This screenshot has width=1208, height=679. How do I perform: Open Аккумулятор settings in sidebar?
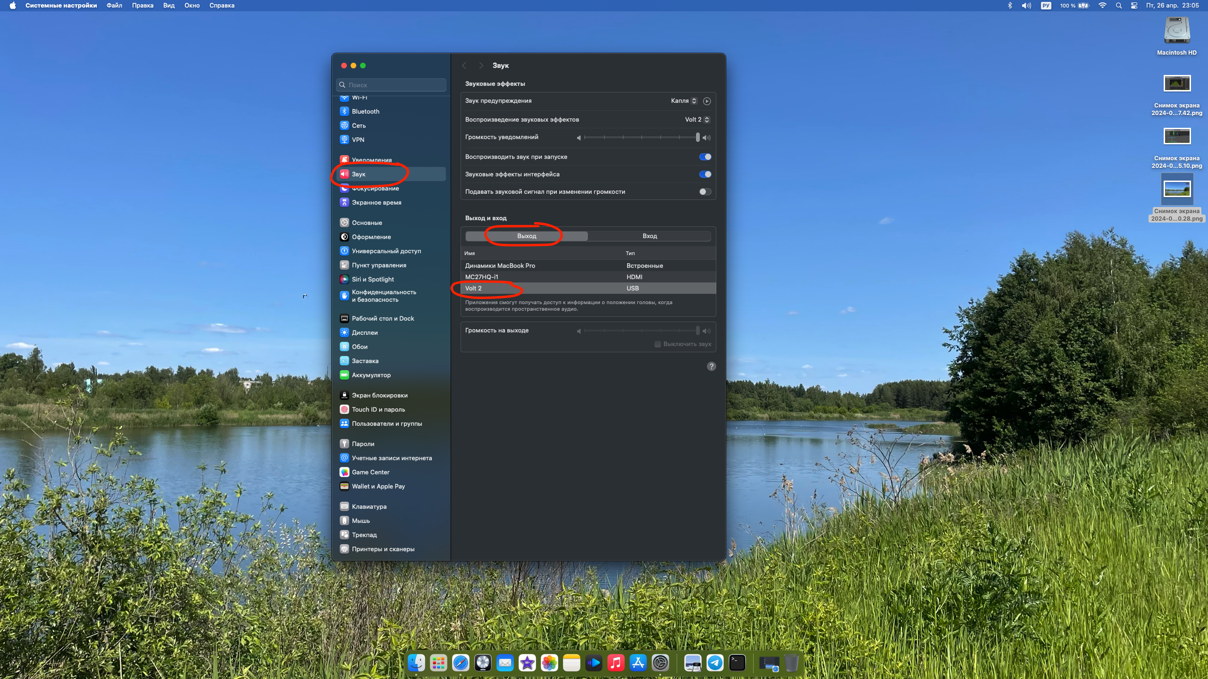[x=371, y=375]
